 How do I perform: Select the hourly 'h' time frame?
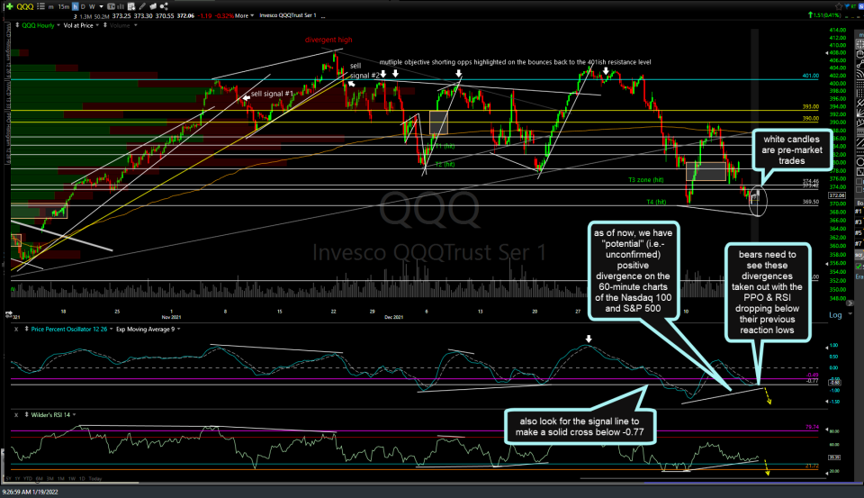(76, 6)
